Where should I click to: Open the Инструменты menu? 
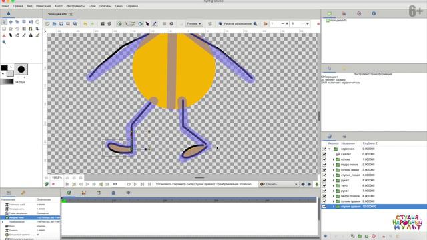tap(75, 6)
